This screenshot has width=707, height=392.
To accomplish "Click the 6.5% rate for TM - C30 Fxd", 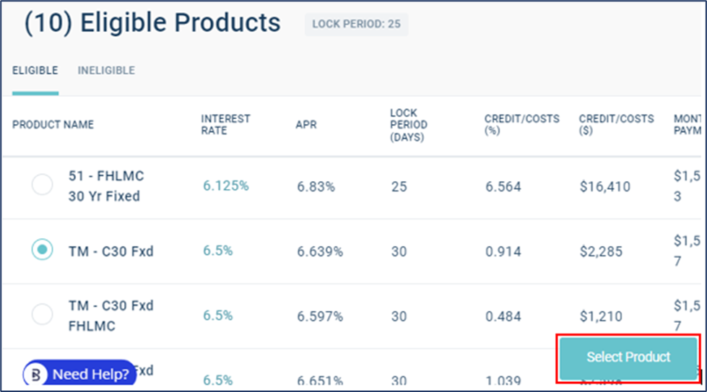I will click(x=218, y=251).
